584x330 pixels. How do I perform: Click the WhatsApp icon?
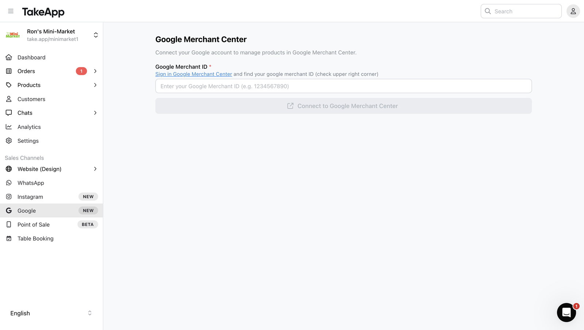9,183
